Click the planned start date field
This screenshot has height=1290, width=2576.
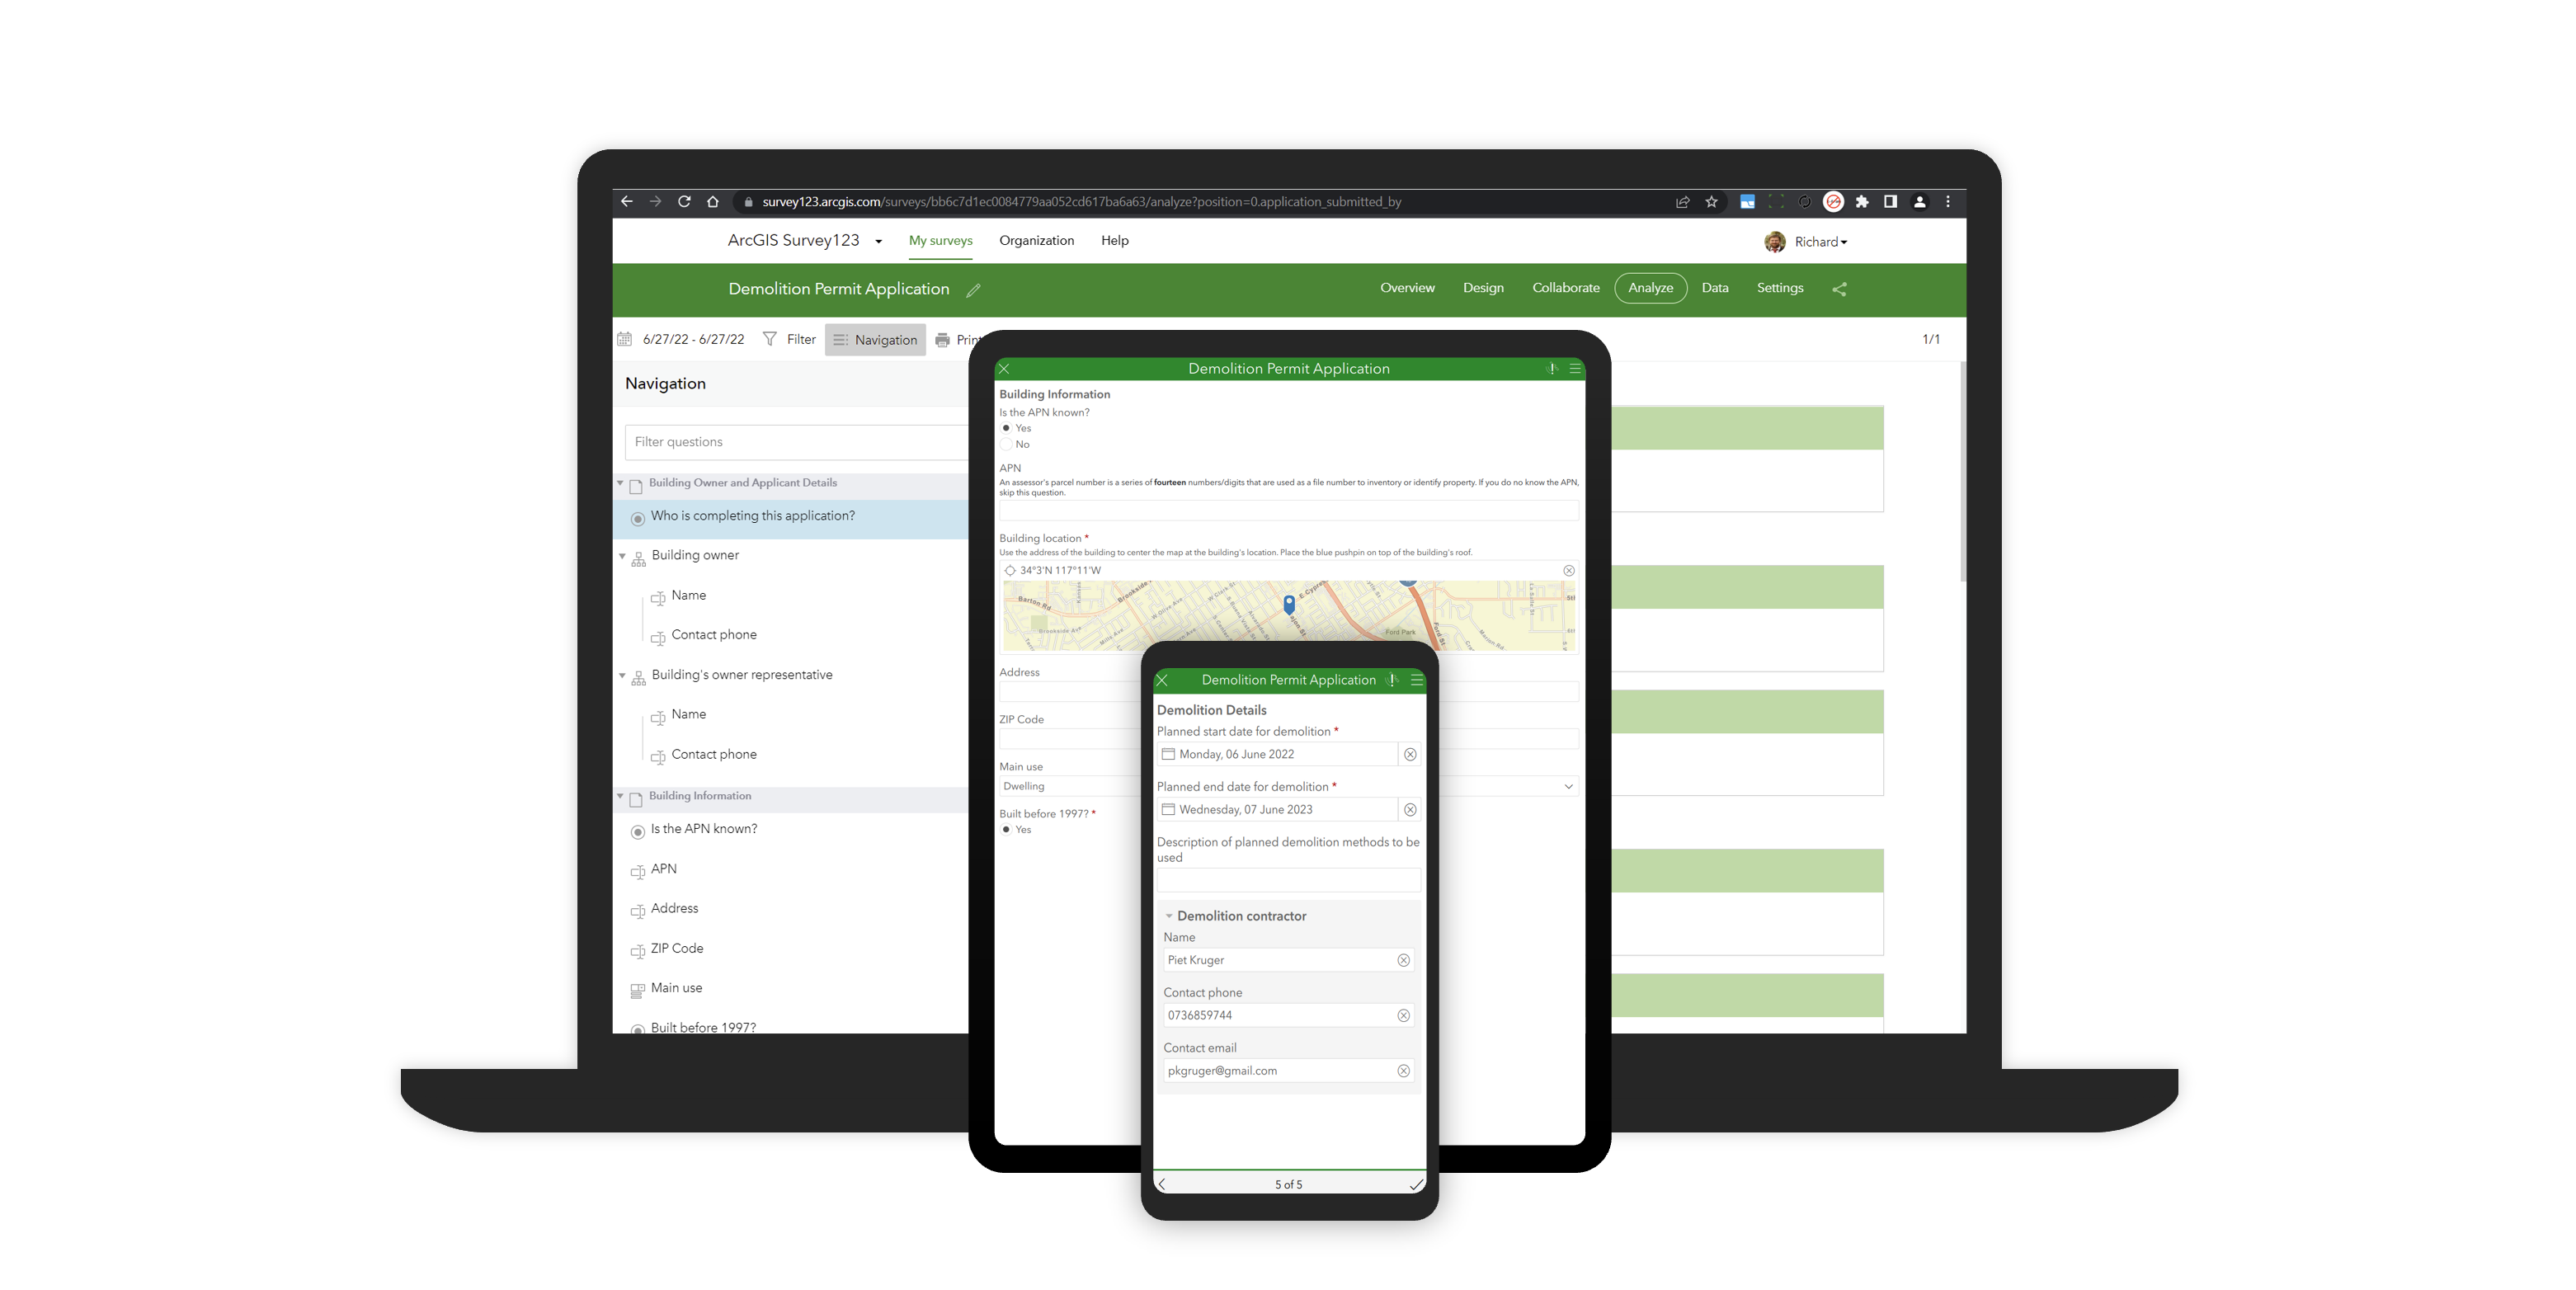[x=1277, y=755]
